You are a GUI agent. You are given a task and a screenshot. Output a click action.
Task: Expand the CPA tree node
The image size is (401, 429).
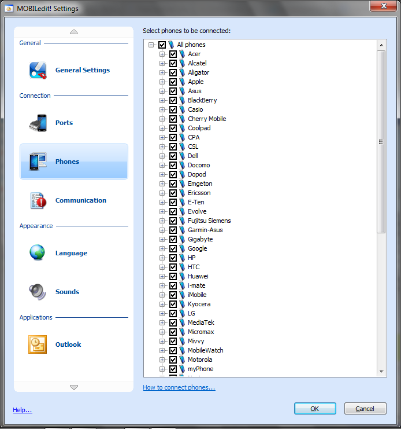[162, 137]
